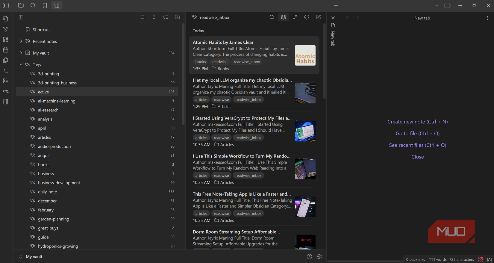Open the notebook ribbon icon at bottom
Viewport: 494px width, 263px height.
[x=6, y=102]
